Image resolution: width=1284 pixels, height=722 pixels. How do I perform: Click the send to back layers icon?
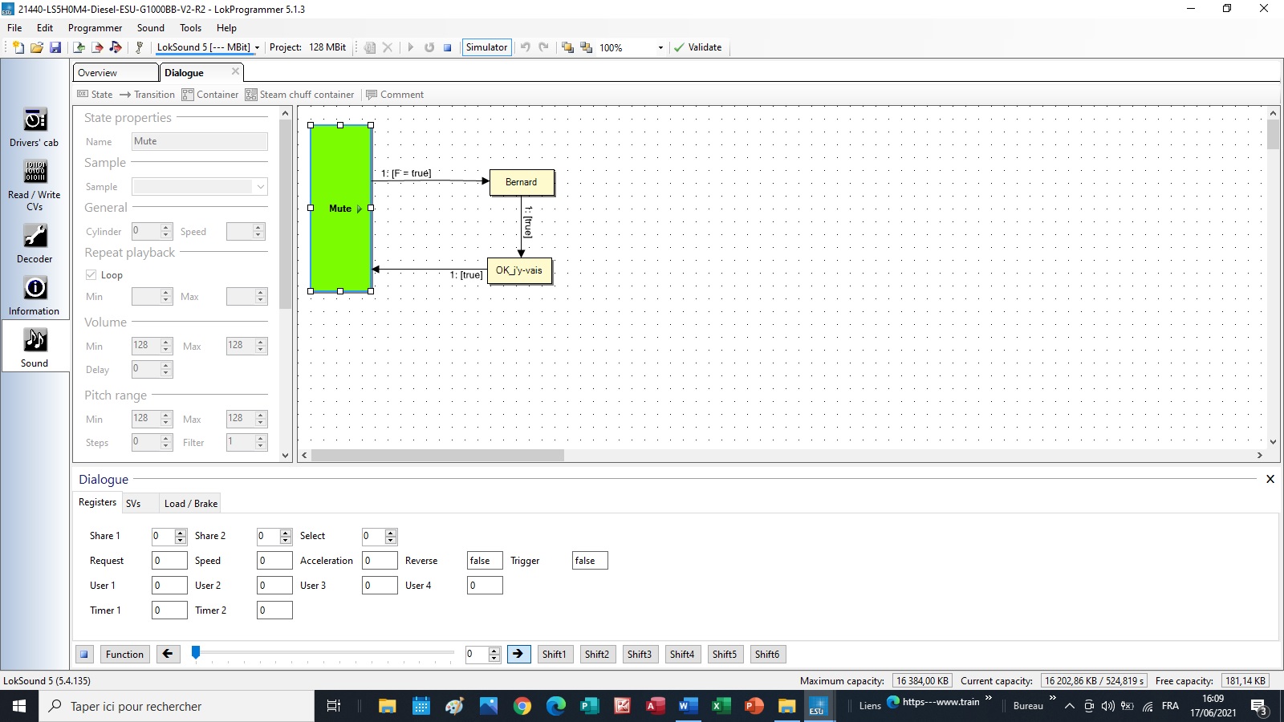587,47
